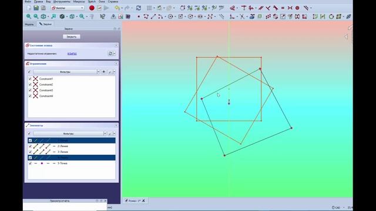376x211 pixels.
Task: Toggle constraints visibility eye button
Action: [x=103, y=72]
